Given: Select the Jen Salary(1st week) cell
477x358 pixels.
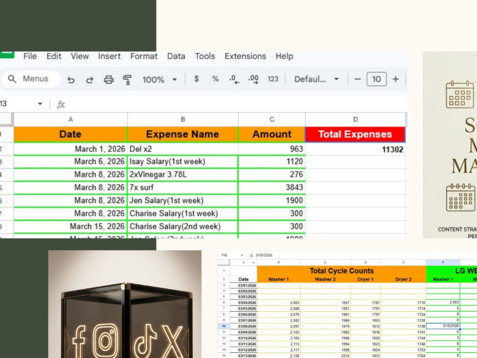Looking at the screenshot, I should click(x=183, y=200).
